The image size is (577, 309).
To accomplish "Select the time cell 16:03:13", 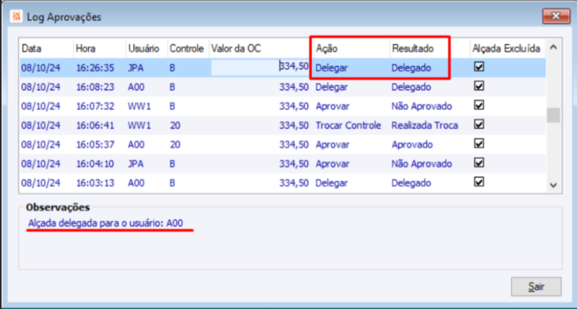I will [95, 183].
